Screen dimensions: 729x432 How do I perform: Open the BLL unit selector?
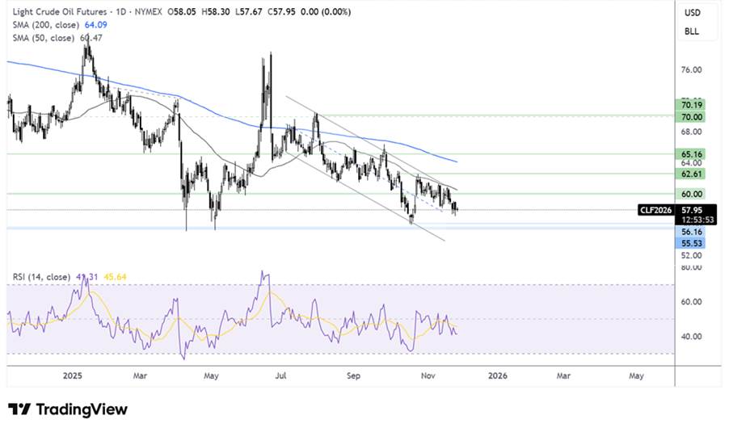[692, 31]
